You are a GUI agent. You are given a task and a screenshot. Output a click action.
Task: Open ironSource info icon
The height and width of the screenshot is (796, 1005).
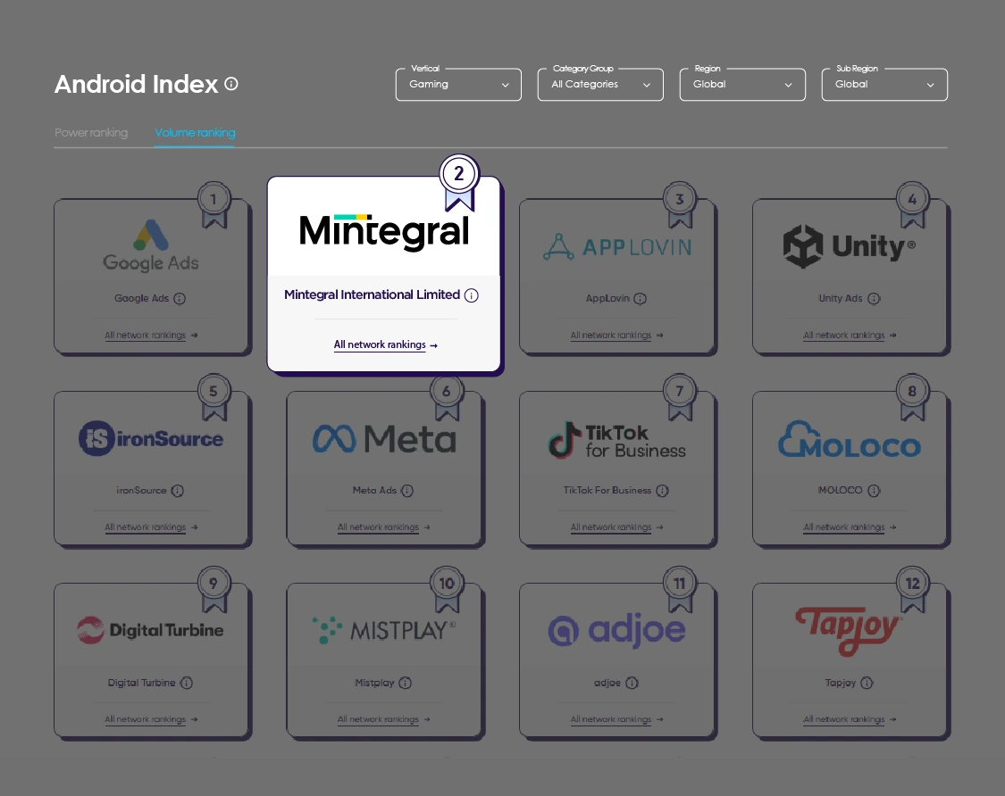(x=178, y=491)
